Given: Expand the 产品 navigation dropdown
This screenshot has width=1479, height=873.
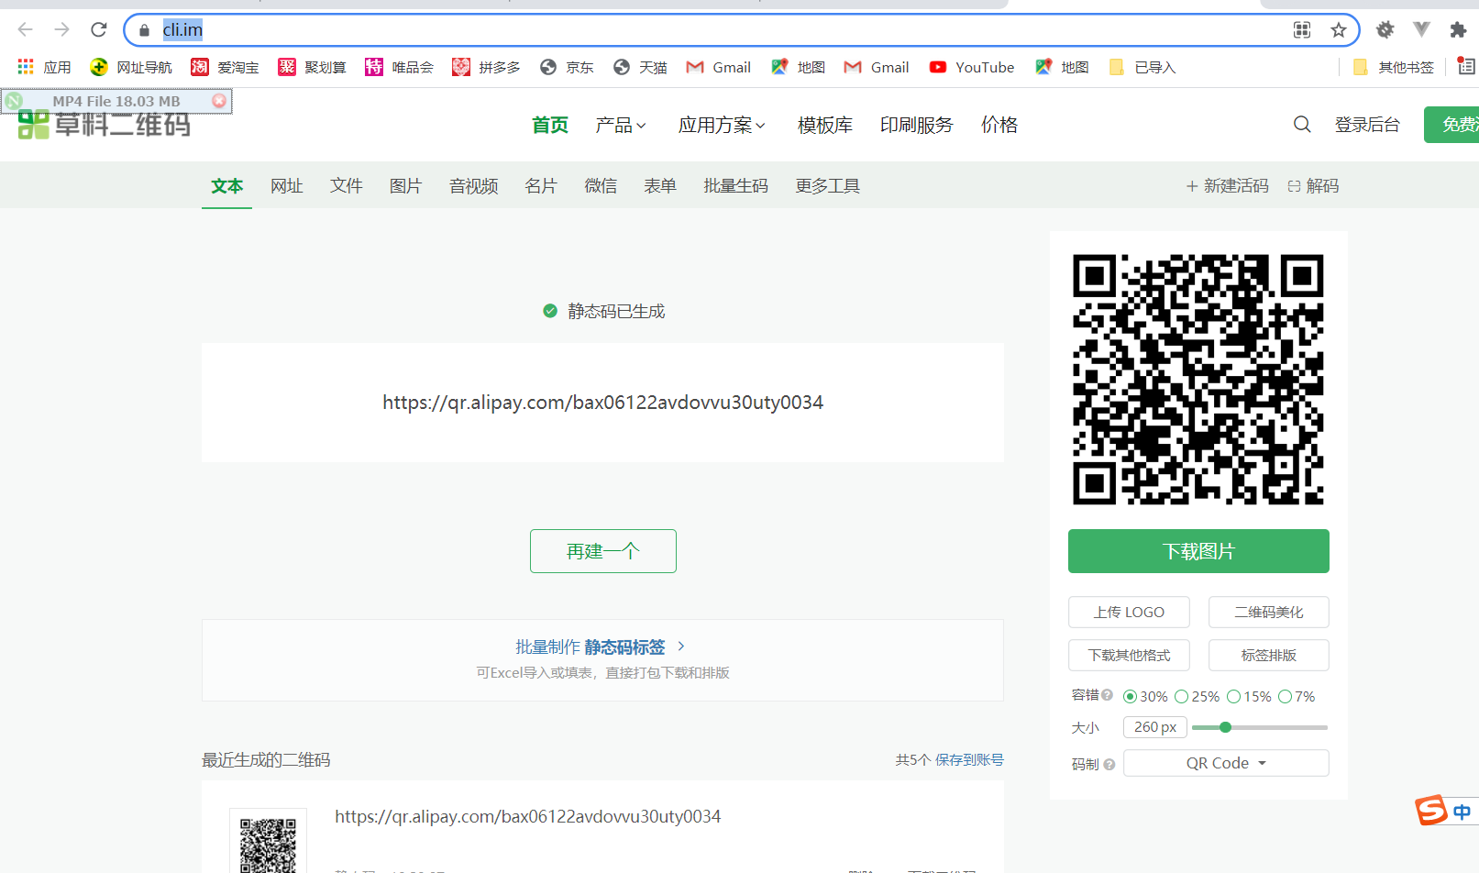Looking at the screenshot, I should pos(621,125).
